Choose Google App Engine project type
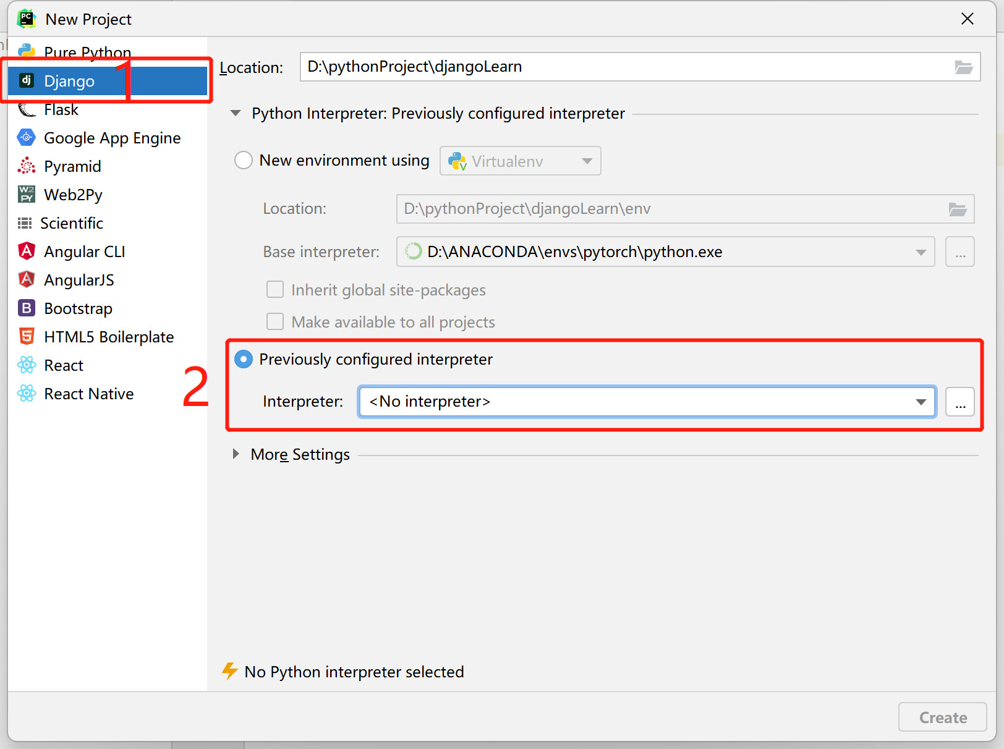 coord(108,137)
